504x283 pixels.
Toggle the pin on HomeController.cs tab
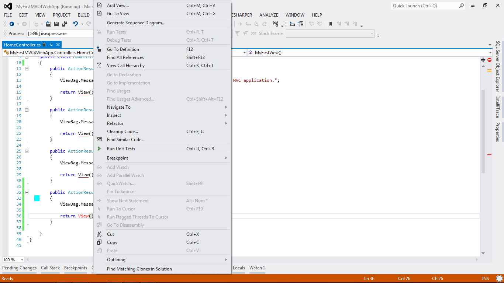click(51, 45)
